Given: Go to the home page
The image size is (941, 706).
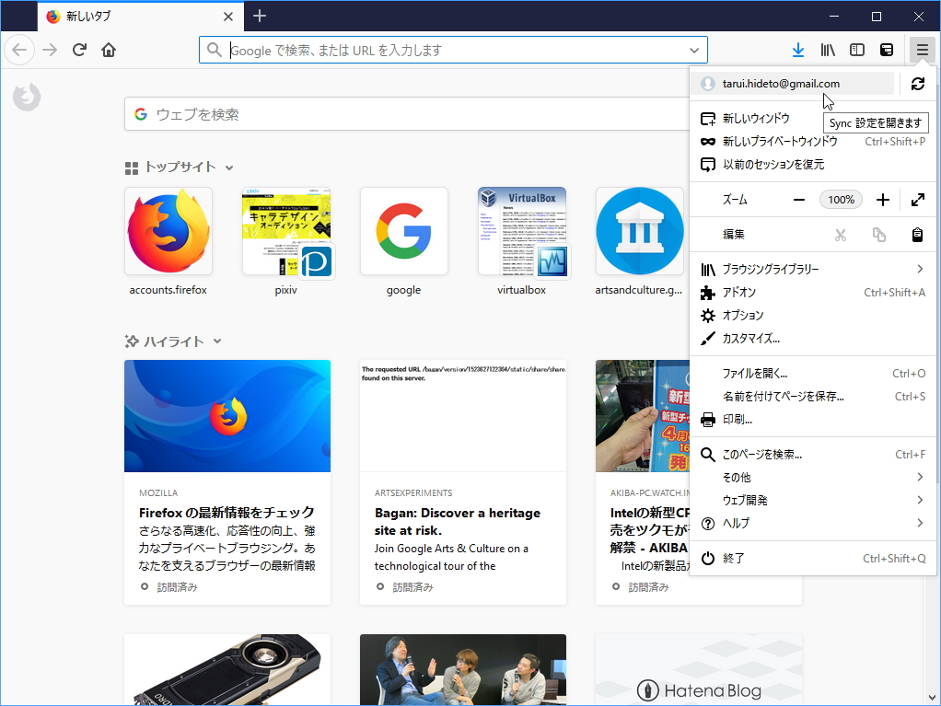Looking at the screenshot, I should (109, 50).
